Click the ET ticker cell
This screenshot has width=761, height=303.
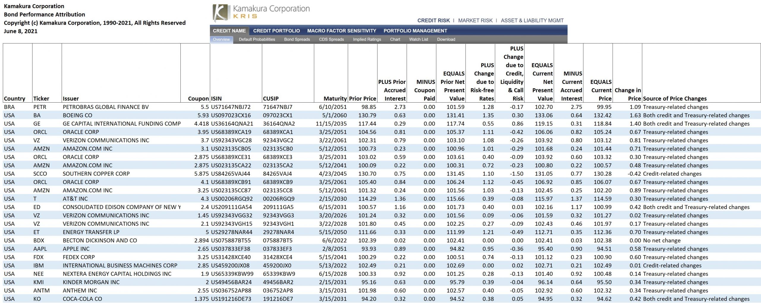(36, 232)
